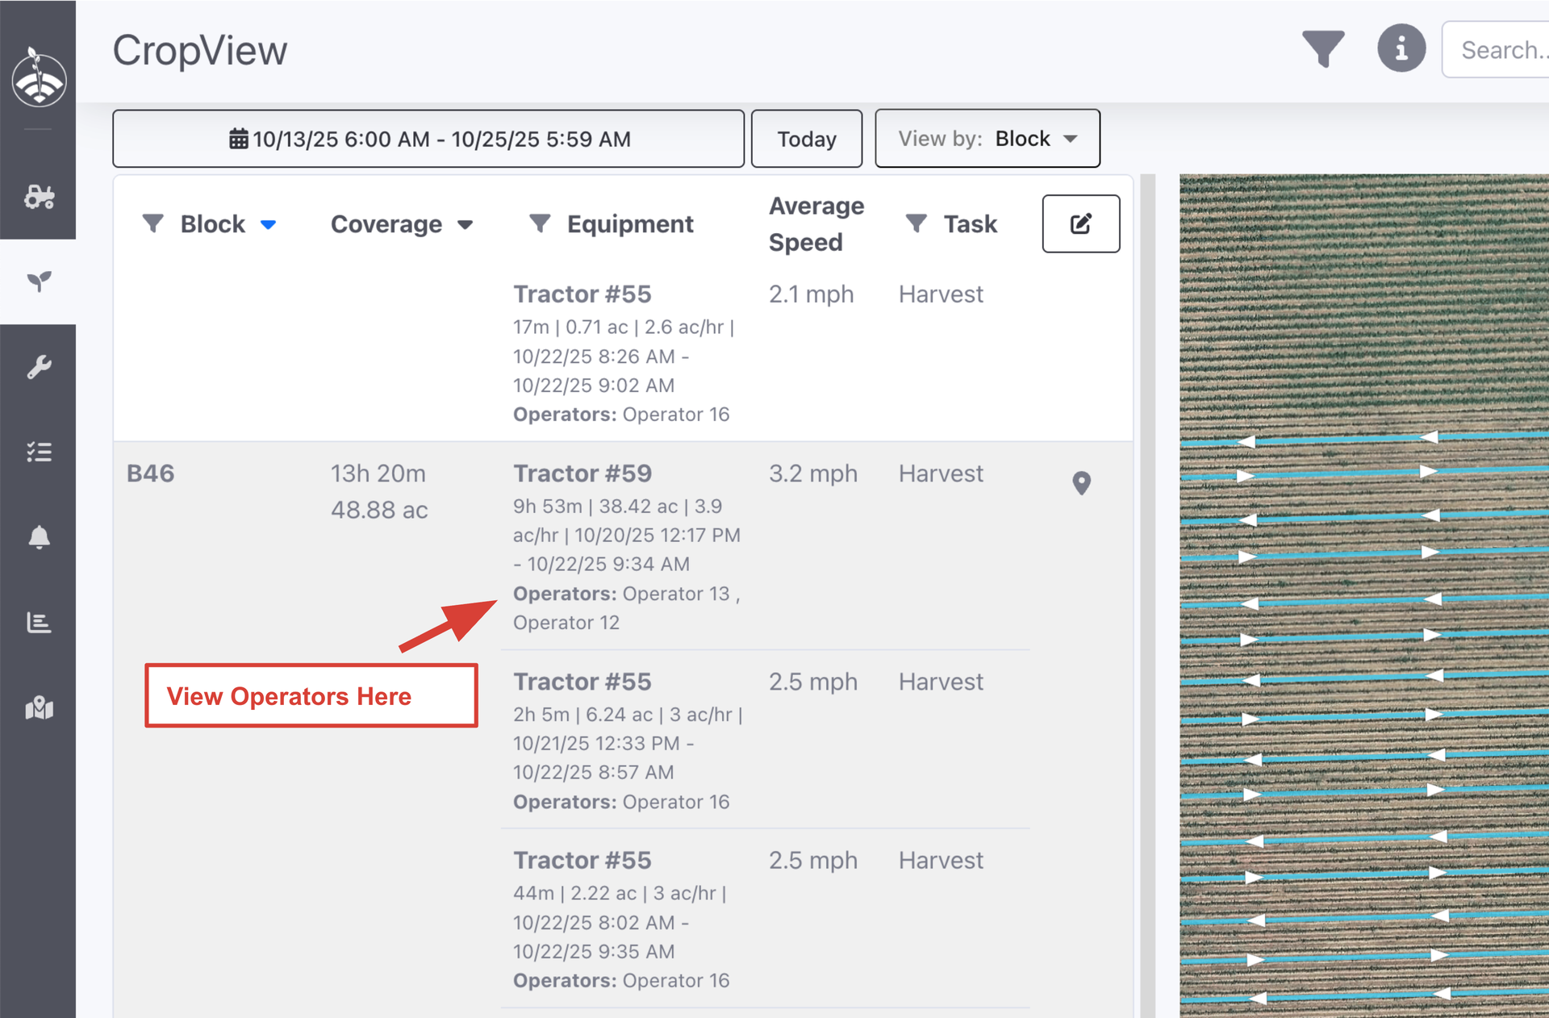Click the edit columns pencil button

click(1080, 223)
